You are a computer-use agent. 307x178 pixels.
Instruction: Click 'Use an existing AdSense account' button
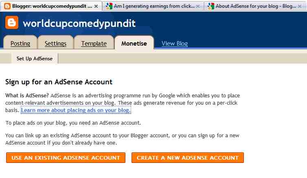(66, 158)
